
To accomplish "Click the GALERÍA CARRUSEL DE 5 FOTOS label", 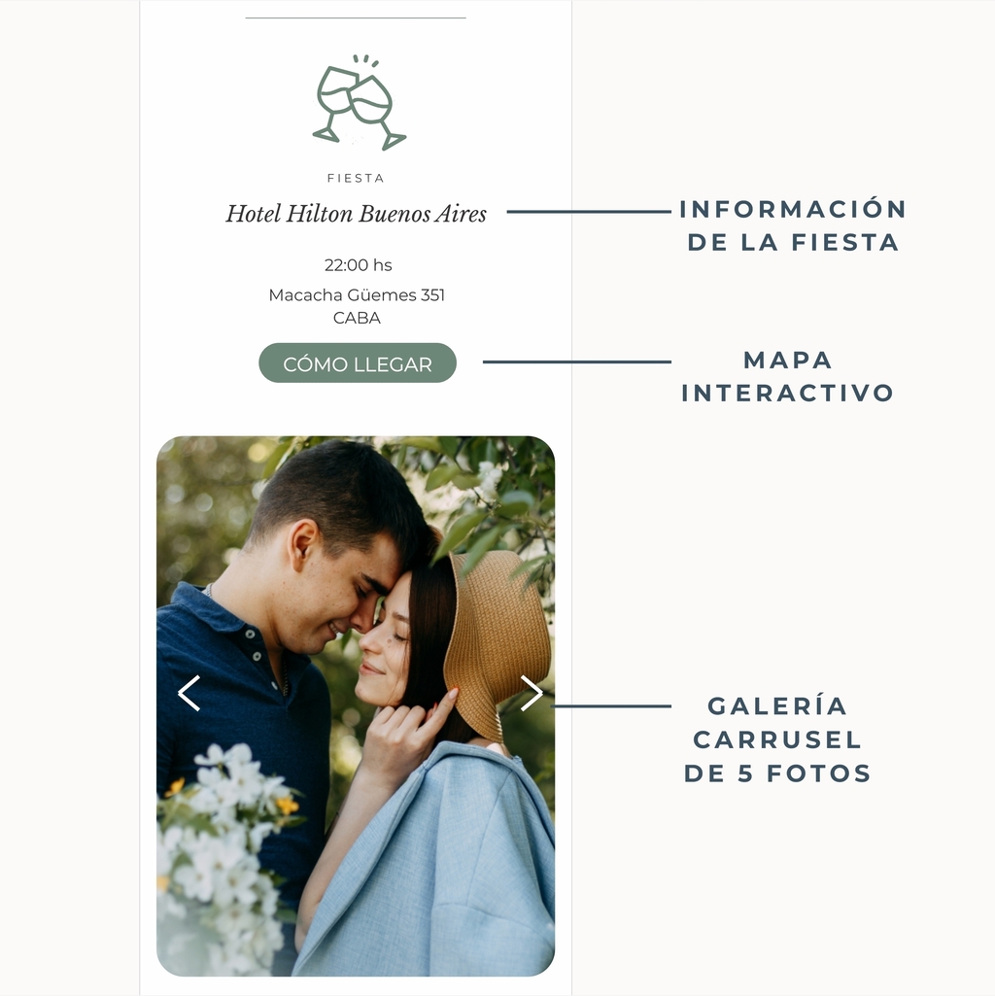I will coord(777,739).
